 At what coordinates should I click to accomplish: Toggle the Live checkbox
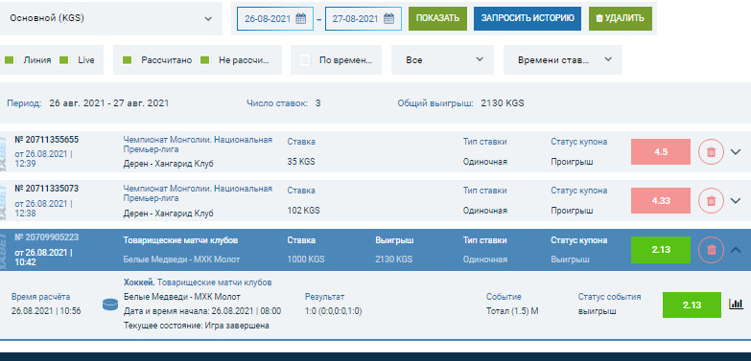click(63, 60)
